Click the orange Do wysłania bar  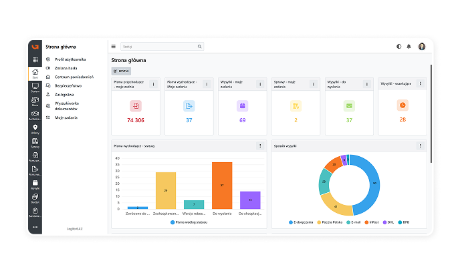click(x=222, y=186)
